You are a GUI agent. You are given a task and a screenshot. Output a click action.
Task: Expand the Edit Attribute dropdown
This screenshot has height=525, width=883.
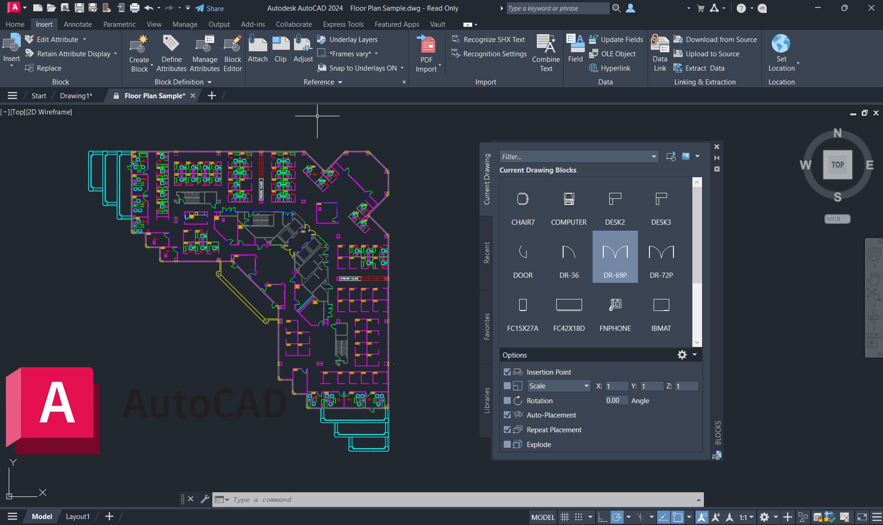(84, 39)
